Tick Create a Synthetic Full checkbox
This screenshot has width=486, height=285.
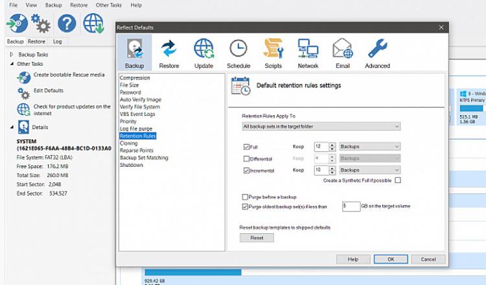tap(397, 180)
